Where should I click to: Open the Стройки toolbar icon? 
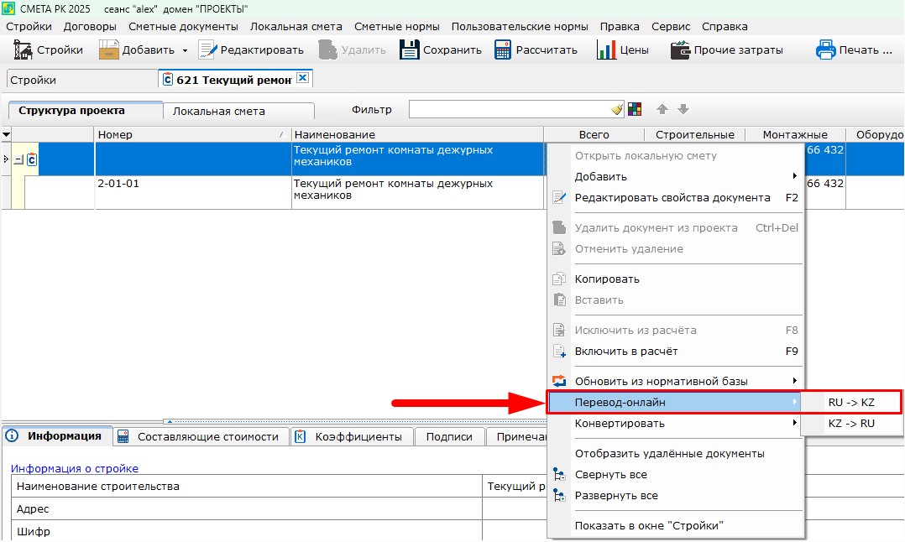tap(24, 50)
